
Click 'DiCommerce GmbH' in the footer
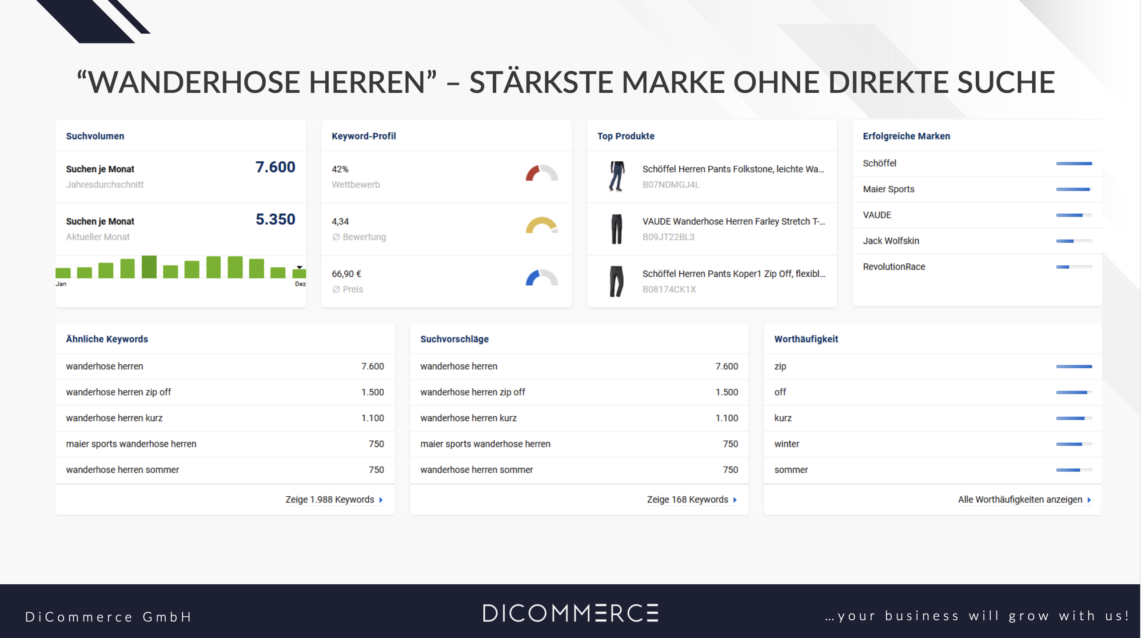click(108, 617)
